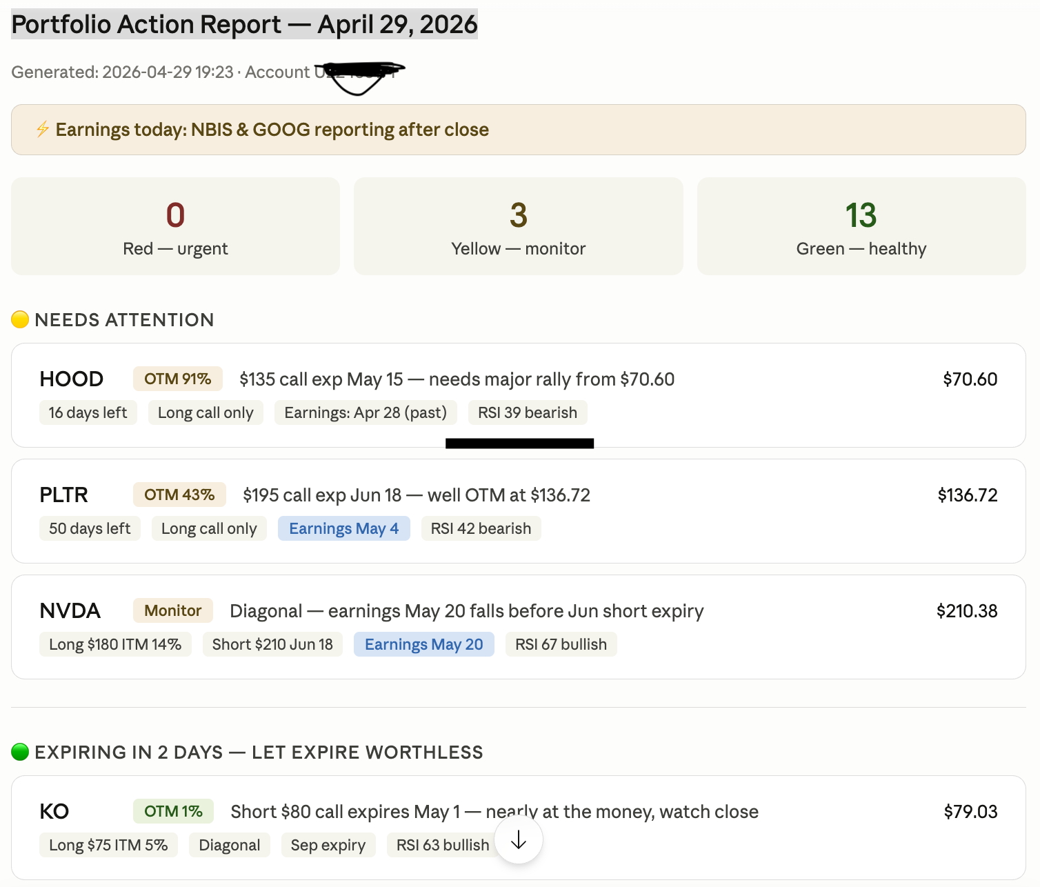Click the Generated 2026-04-29 19:23 timestamp
This screenshot has width=1040, height=887.
pyautogui.click(x=122, y=72)
